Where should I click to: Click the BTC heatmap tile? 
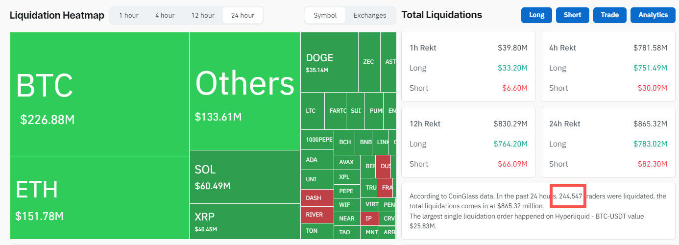pyautogui.click(x=99, y=94)
